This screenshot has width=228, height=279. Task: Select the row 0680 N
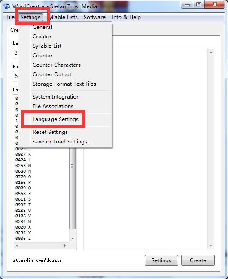point(23,171)
